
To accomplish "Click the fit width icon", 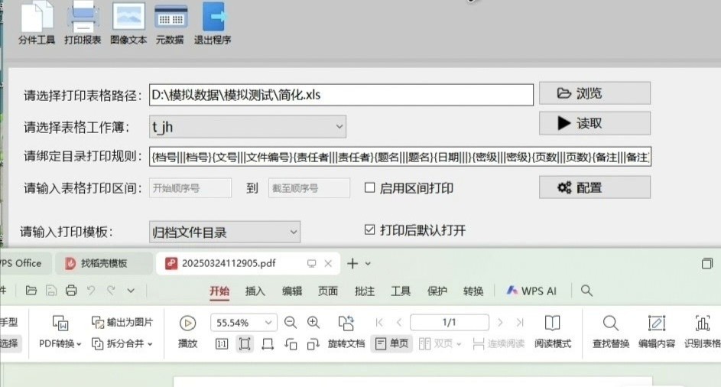I will coord(268,343).
